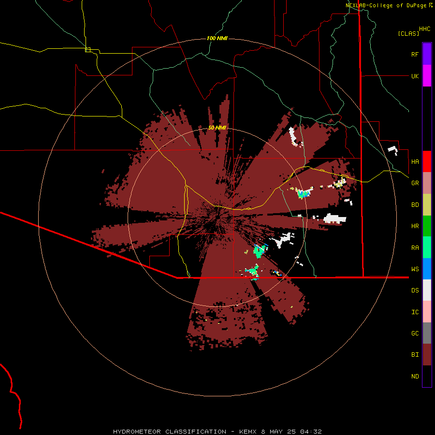This screenshot has width=435, height=435.
Task: Click the 50 NMI range ring label
Action: [217, 128]
